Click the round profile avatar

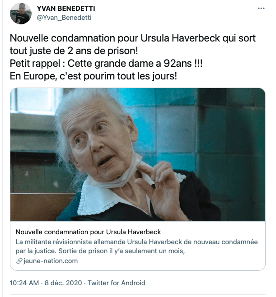(21, 14)
